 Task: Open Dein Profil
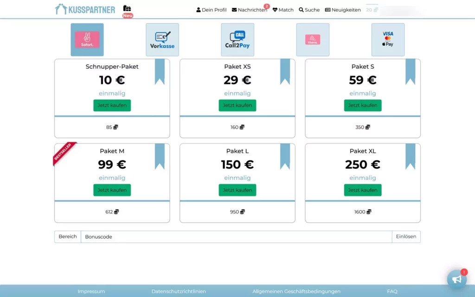[x=211, y=9]
